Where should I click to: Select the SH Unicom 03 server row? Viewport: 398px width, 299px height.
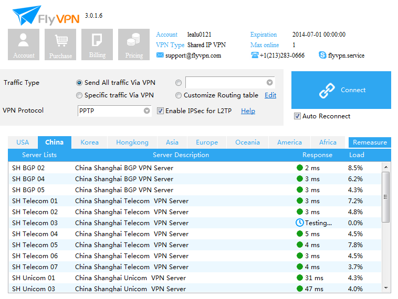(x=195, y=288)
